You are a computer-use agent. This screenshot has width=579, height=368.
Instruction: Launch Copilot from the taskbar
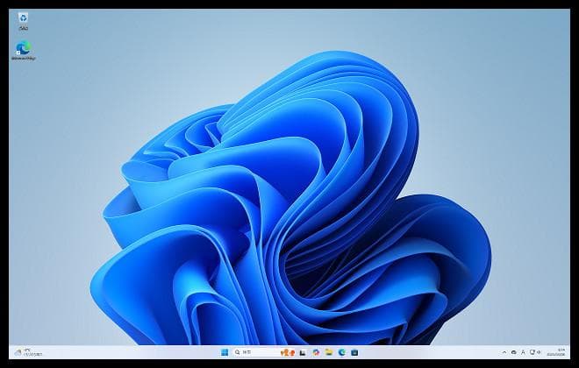[315, 351]
